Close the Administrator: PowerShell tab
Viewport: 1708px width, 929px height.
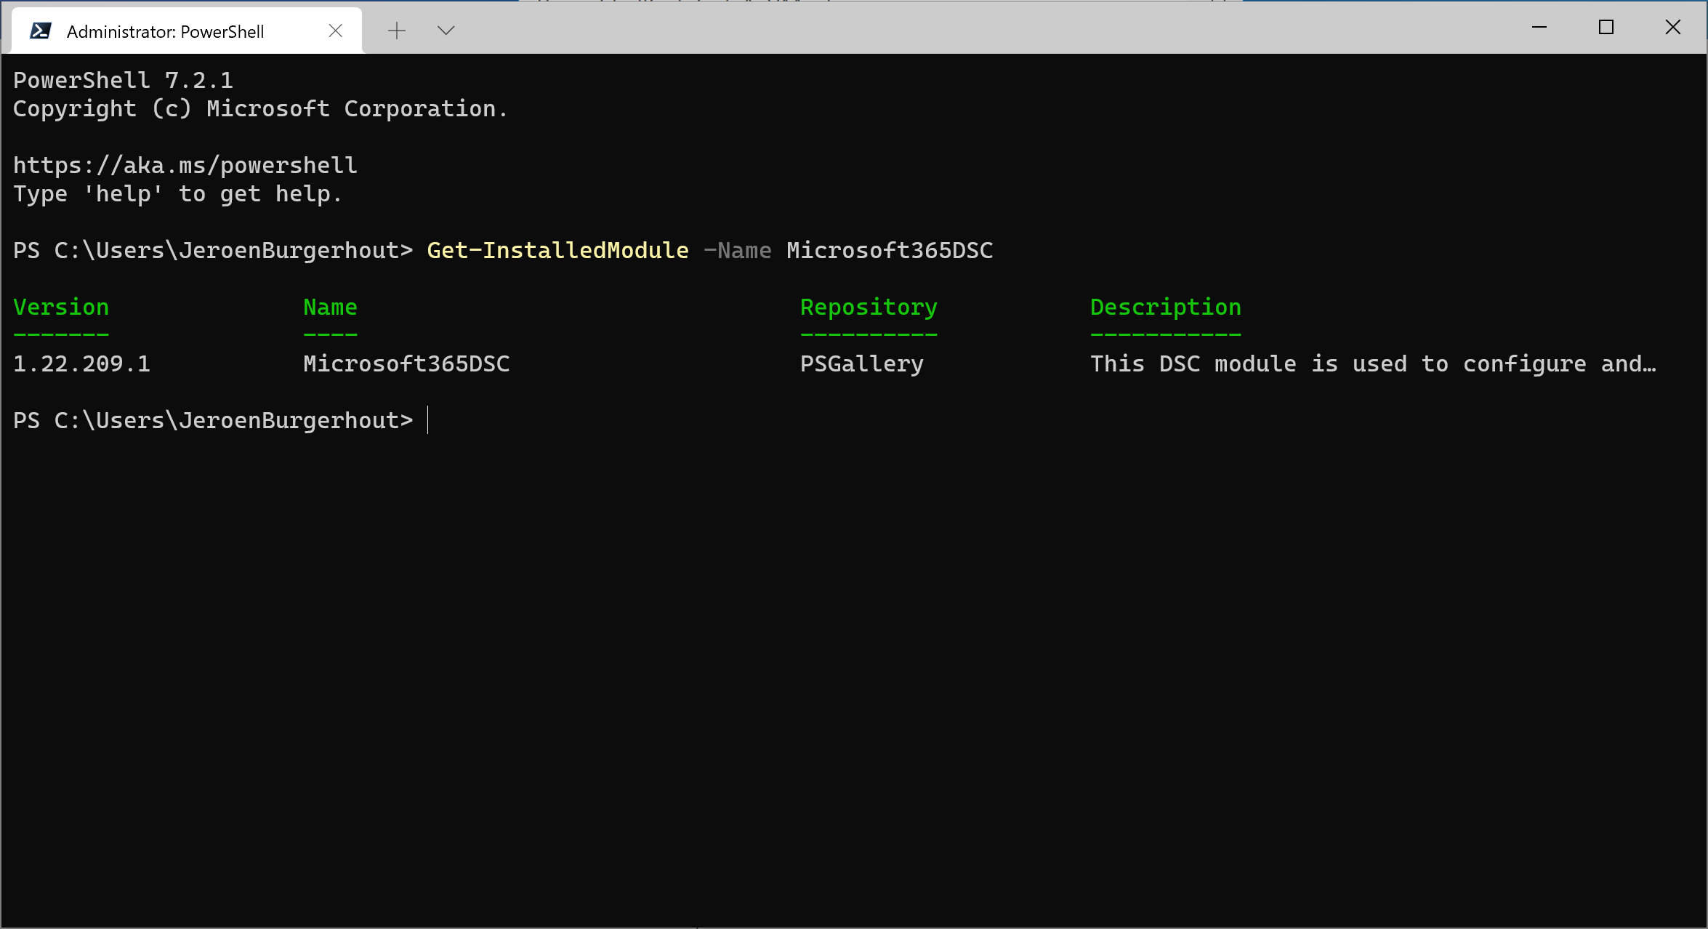click(x=335, y=30)
